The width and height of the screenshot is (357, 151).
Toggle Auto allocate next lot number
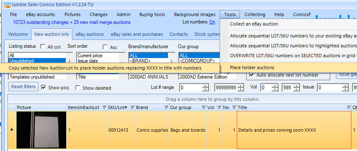click(x=252, y=75)
